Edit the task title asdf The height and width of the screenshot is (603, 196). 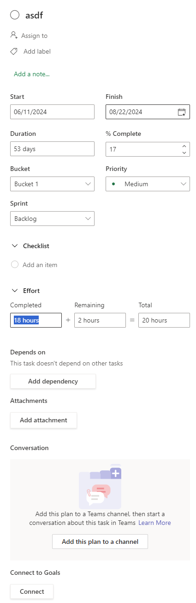(x=34, y=15)
